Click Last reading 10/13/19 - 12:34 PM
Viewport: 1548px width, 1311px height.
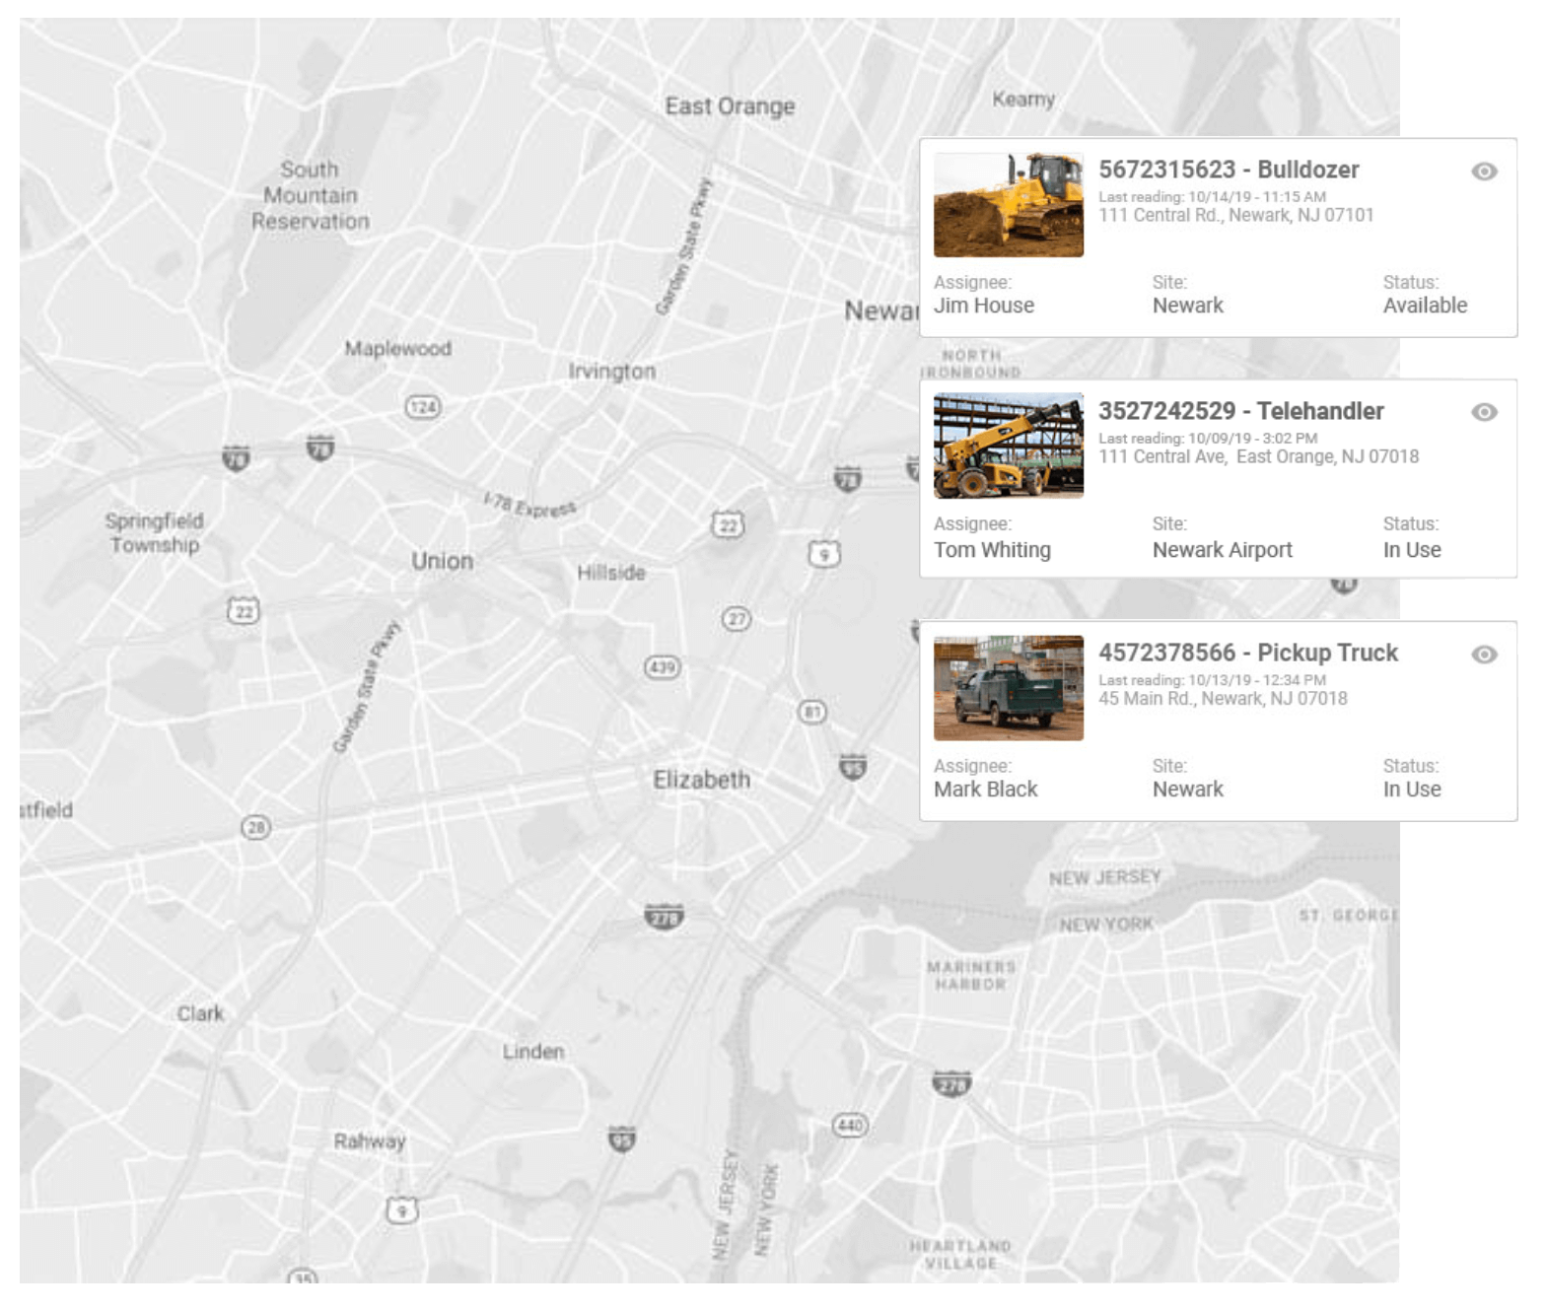click(x=1212, y=680)
